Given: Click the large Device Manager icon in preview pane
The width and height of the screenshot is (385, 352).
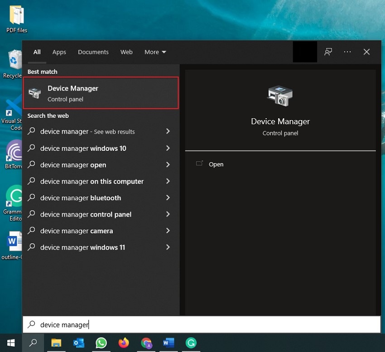Looking at the screenshot, I should (x=280, y=96).
